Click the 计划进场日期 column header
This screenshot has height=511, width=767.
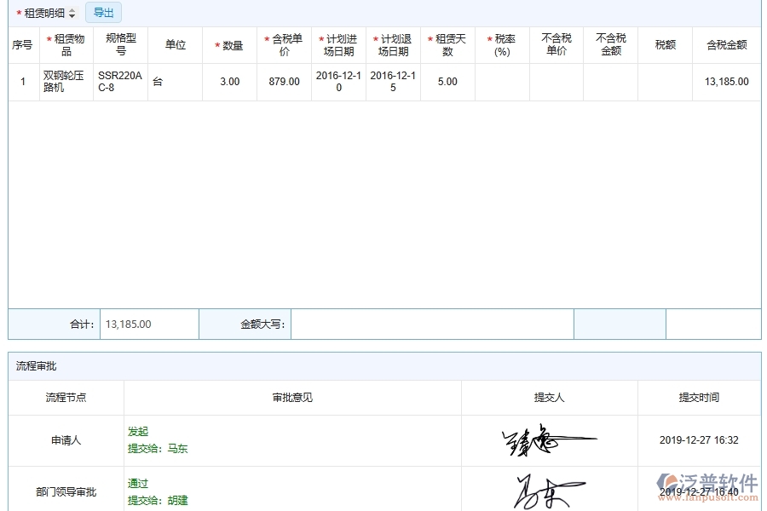point(338,45)
